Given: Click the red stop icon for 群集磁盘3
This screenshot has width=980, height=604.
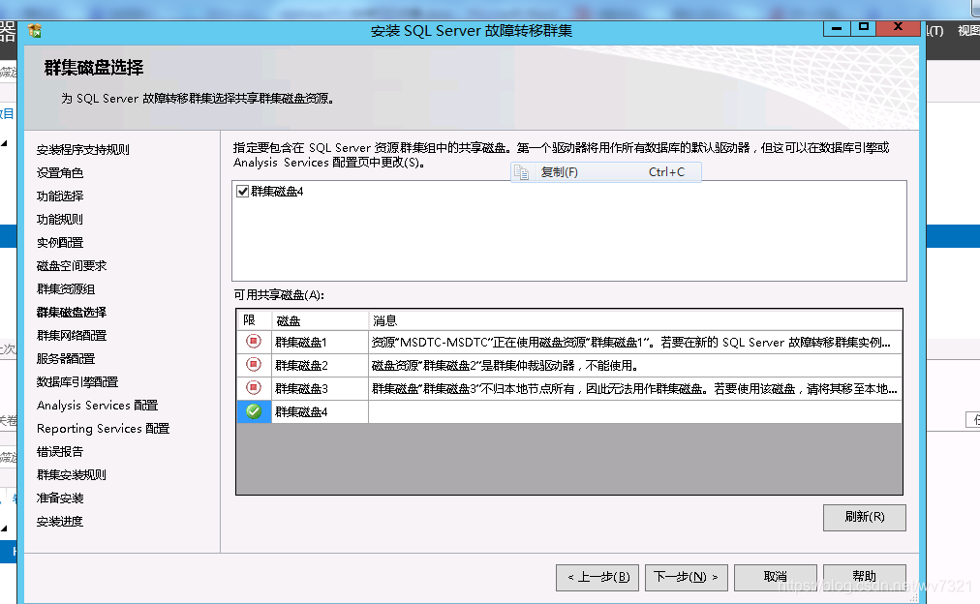Looking at the screenshot, I should pos(253,388).
